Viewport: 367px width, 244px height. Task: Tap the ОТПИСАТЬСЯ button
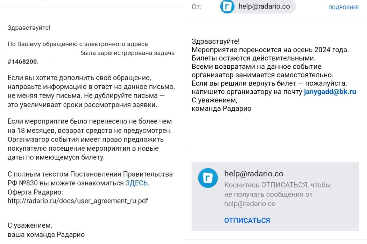tap(247, 221)
